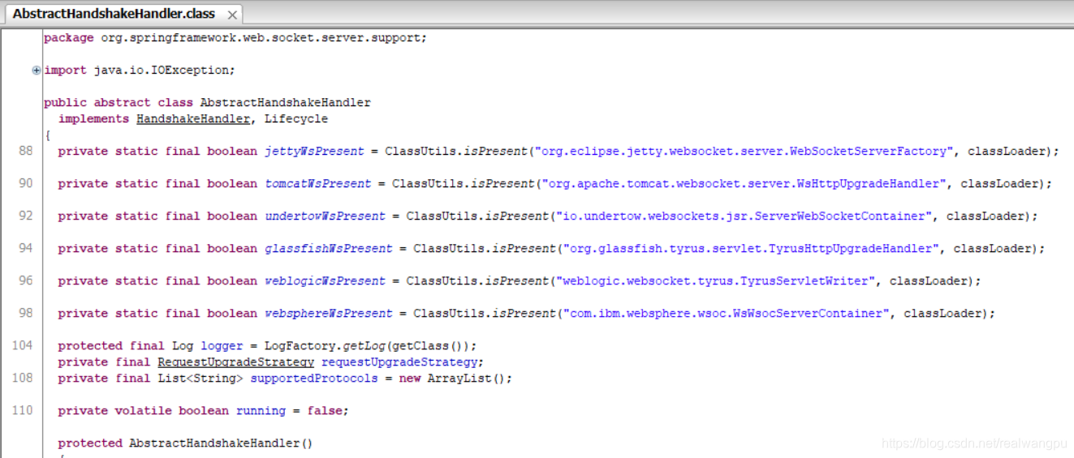Click line number 98 in gutter
The image size is (1074, 458).
pos(26,313)
